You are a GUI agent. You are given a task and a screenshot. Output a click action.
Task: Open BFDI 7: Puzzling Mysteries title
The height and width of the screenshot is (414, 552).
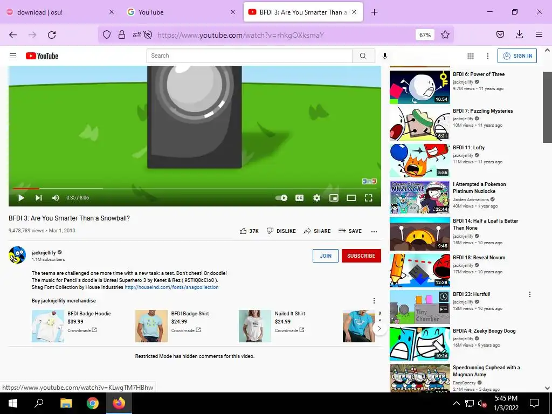coord(482,111)
